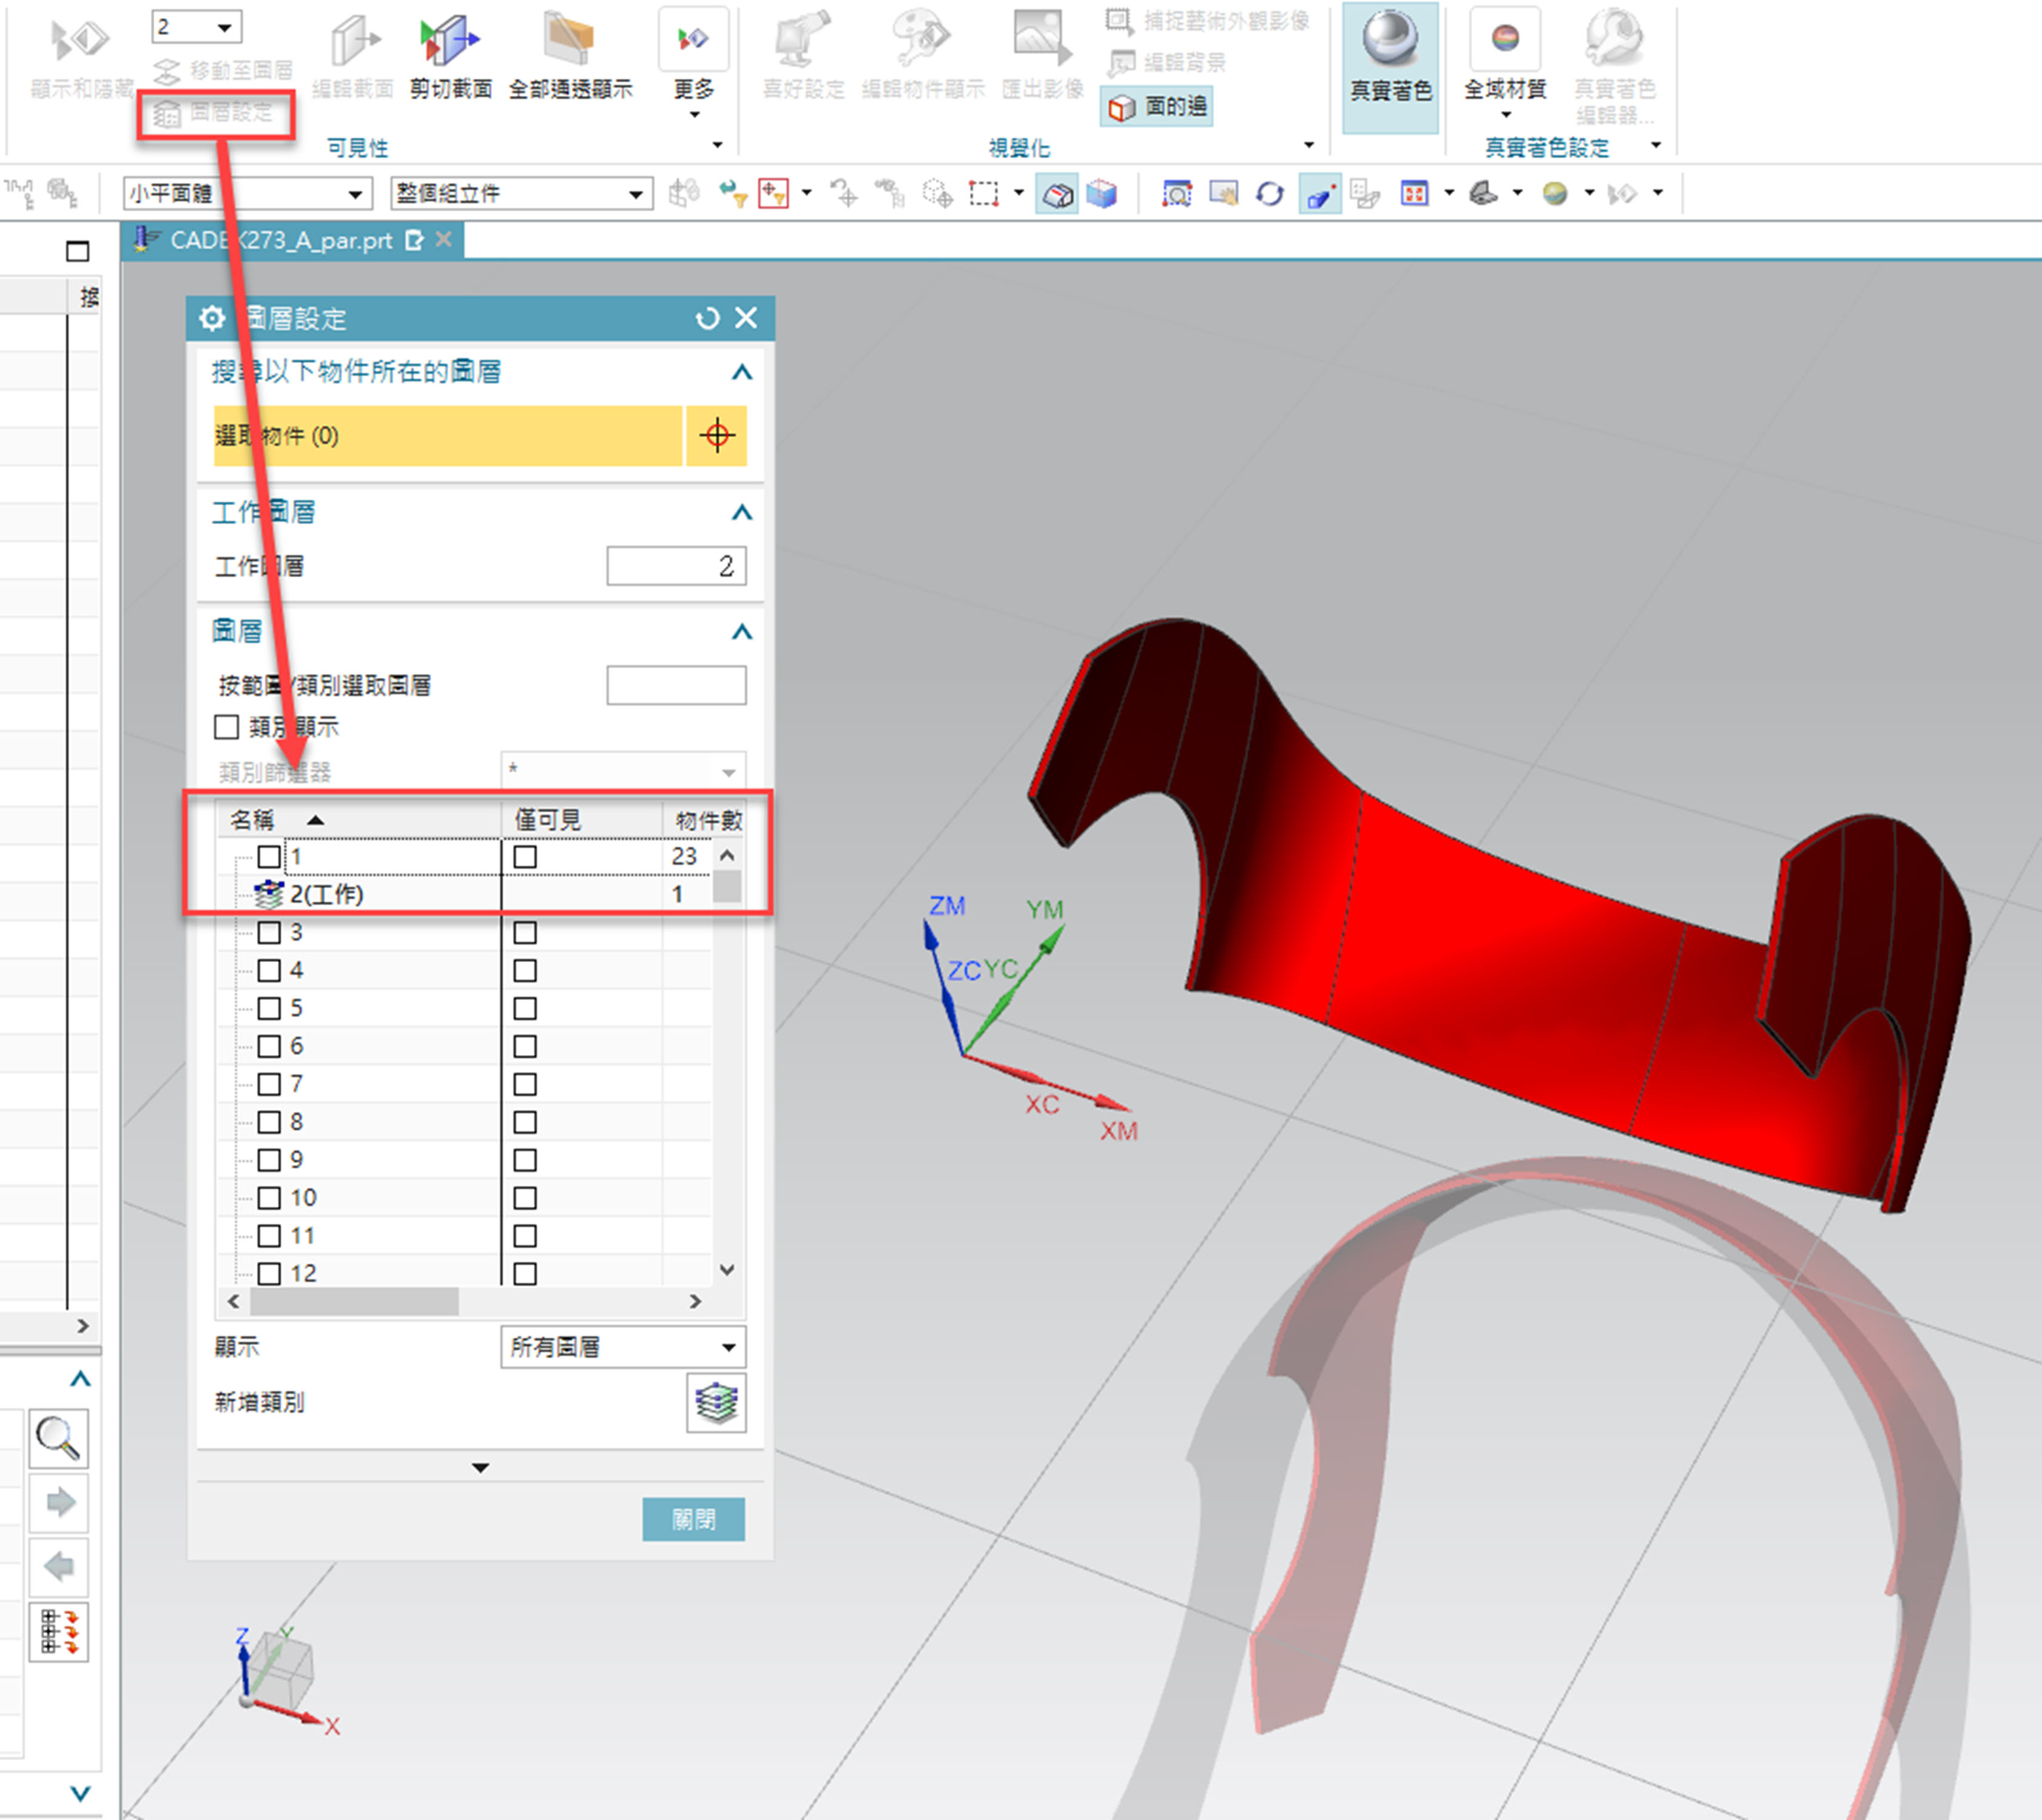Expand 真實著色設定 group options arrow

click(1656, 146)
